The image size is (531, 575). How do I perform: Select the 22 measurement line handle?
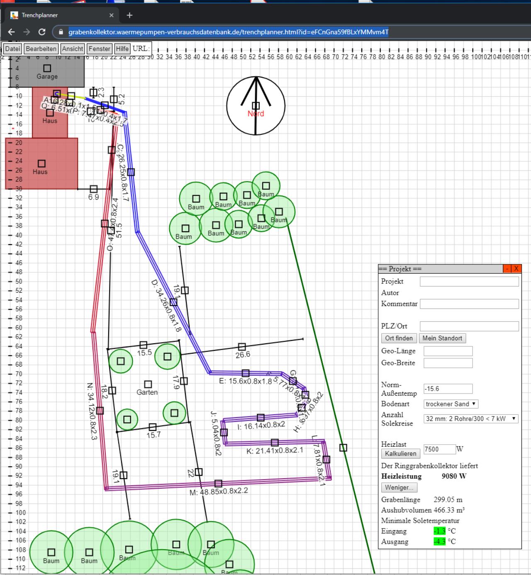[x=199, y=472]
